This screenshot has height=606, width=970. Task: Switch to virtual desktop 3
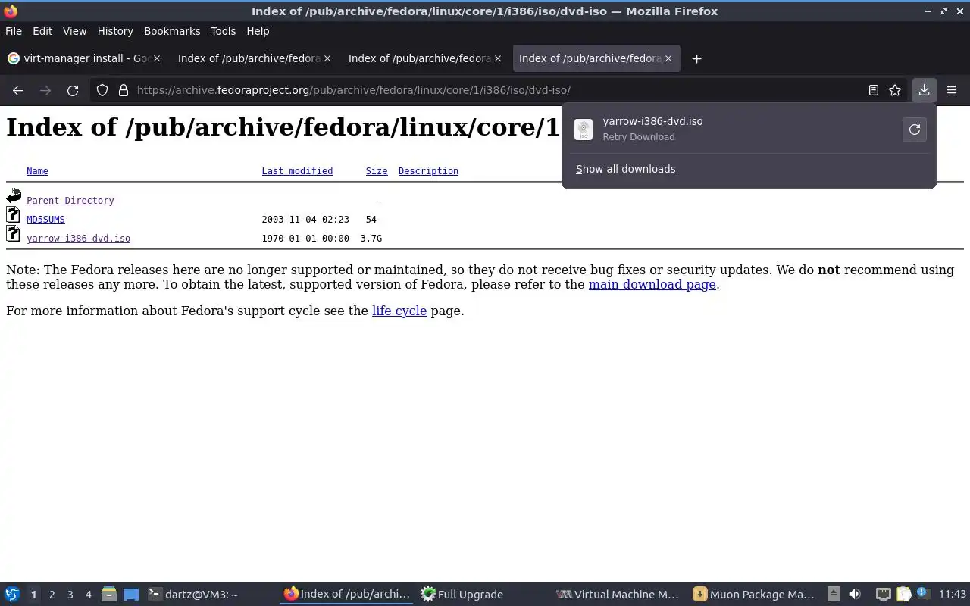click(70, 595)
